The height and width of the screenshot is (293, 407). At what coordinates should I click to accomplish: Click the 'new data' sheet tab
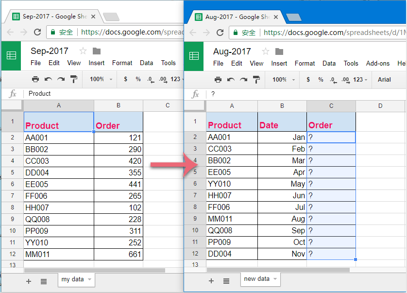click(x=256, y=279)
